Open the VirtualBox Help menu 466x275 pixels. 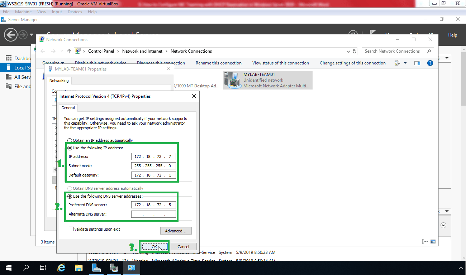pos(92,12)
